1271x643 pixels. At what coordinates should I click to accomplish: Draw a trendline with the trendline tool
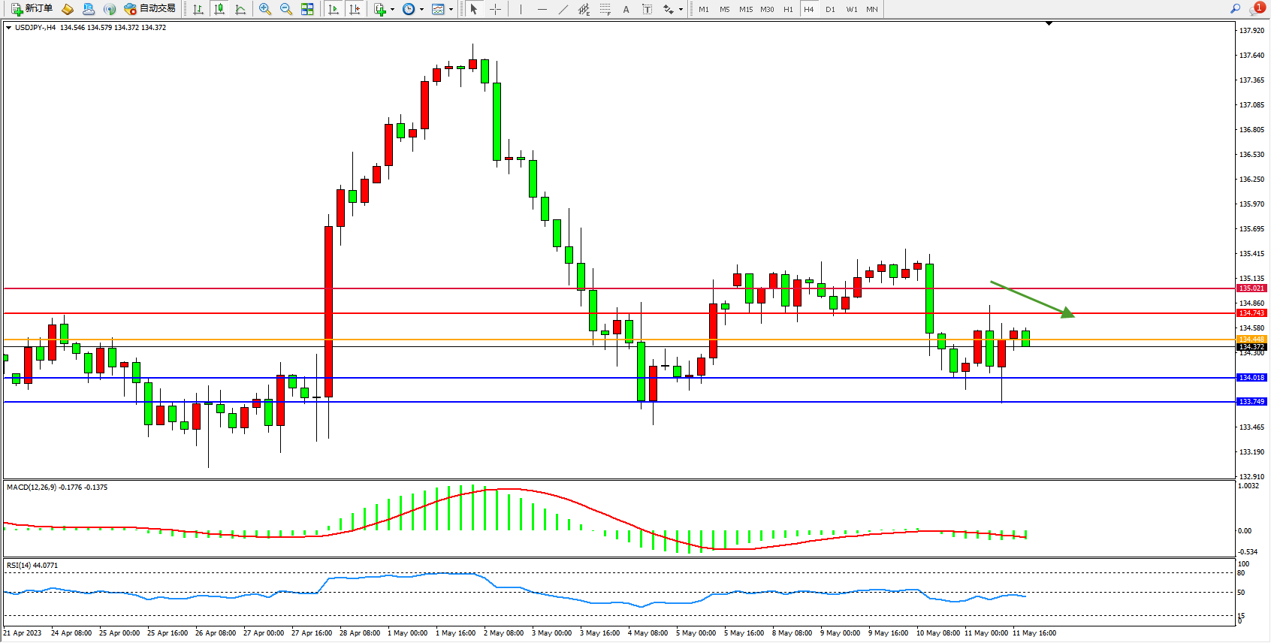[x=563, y=9]
